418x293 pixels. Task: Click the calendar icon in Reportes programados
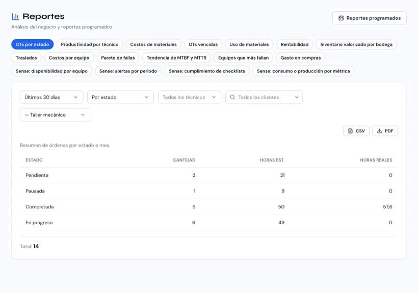[341, 18]
